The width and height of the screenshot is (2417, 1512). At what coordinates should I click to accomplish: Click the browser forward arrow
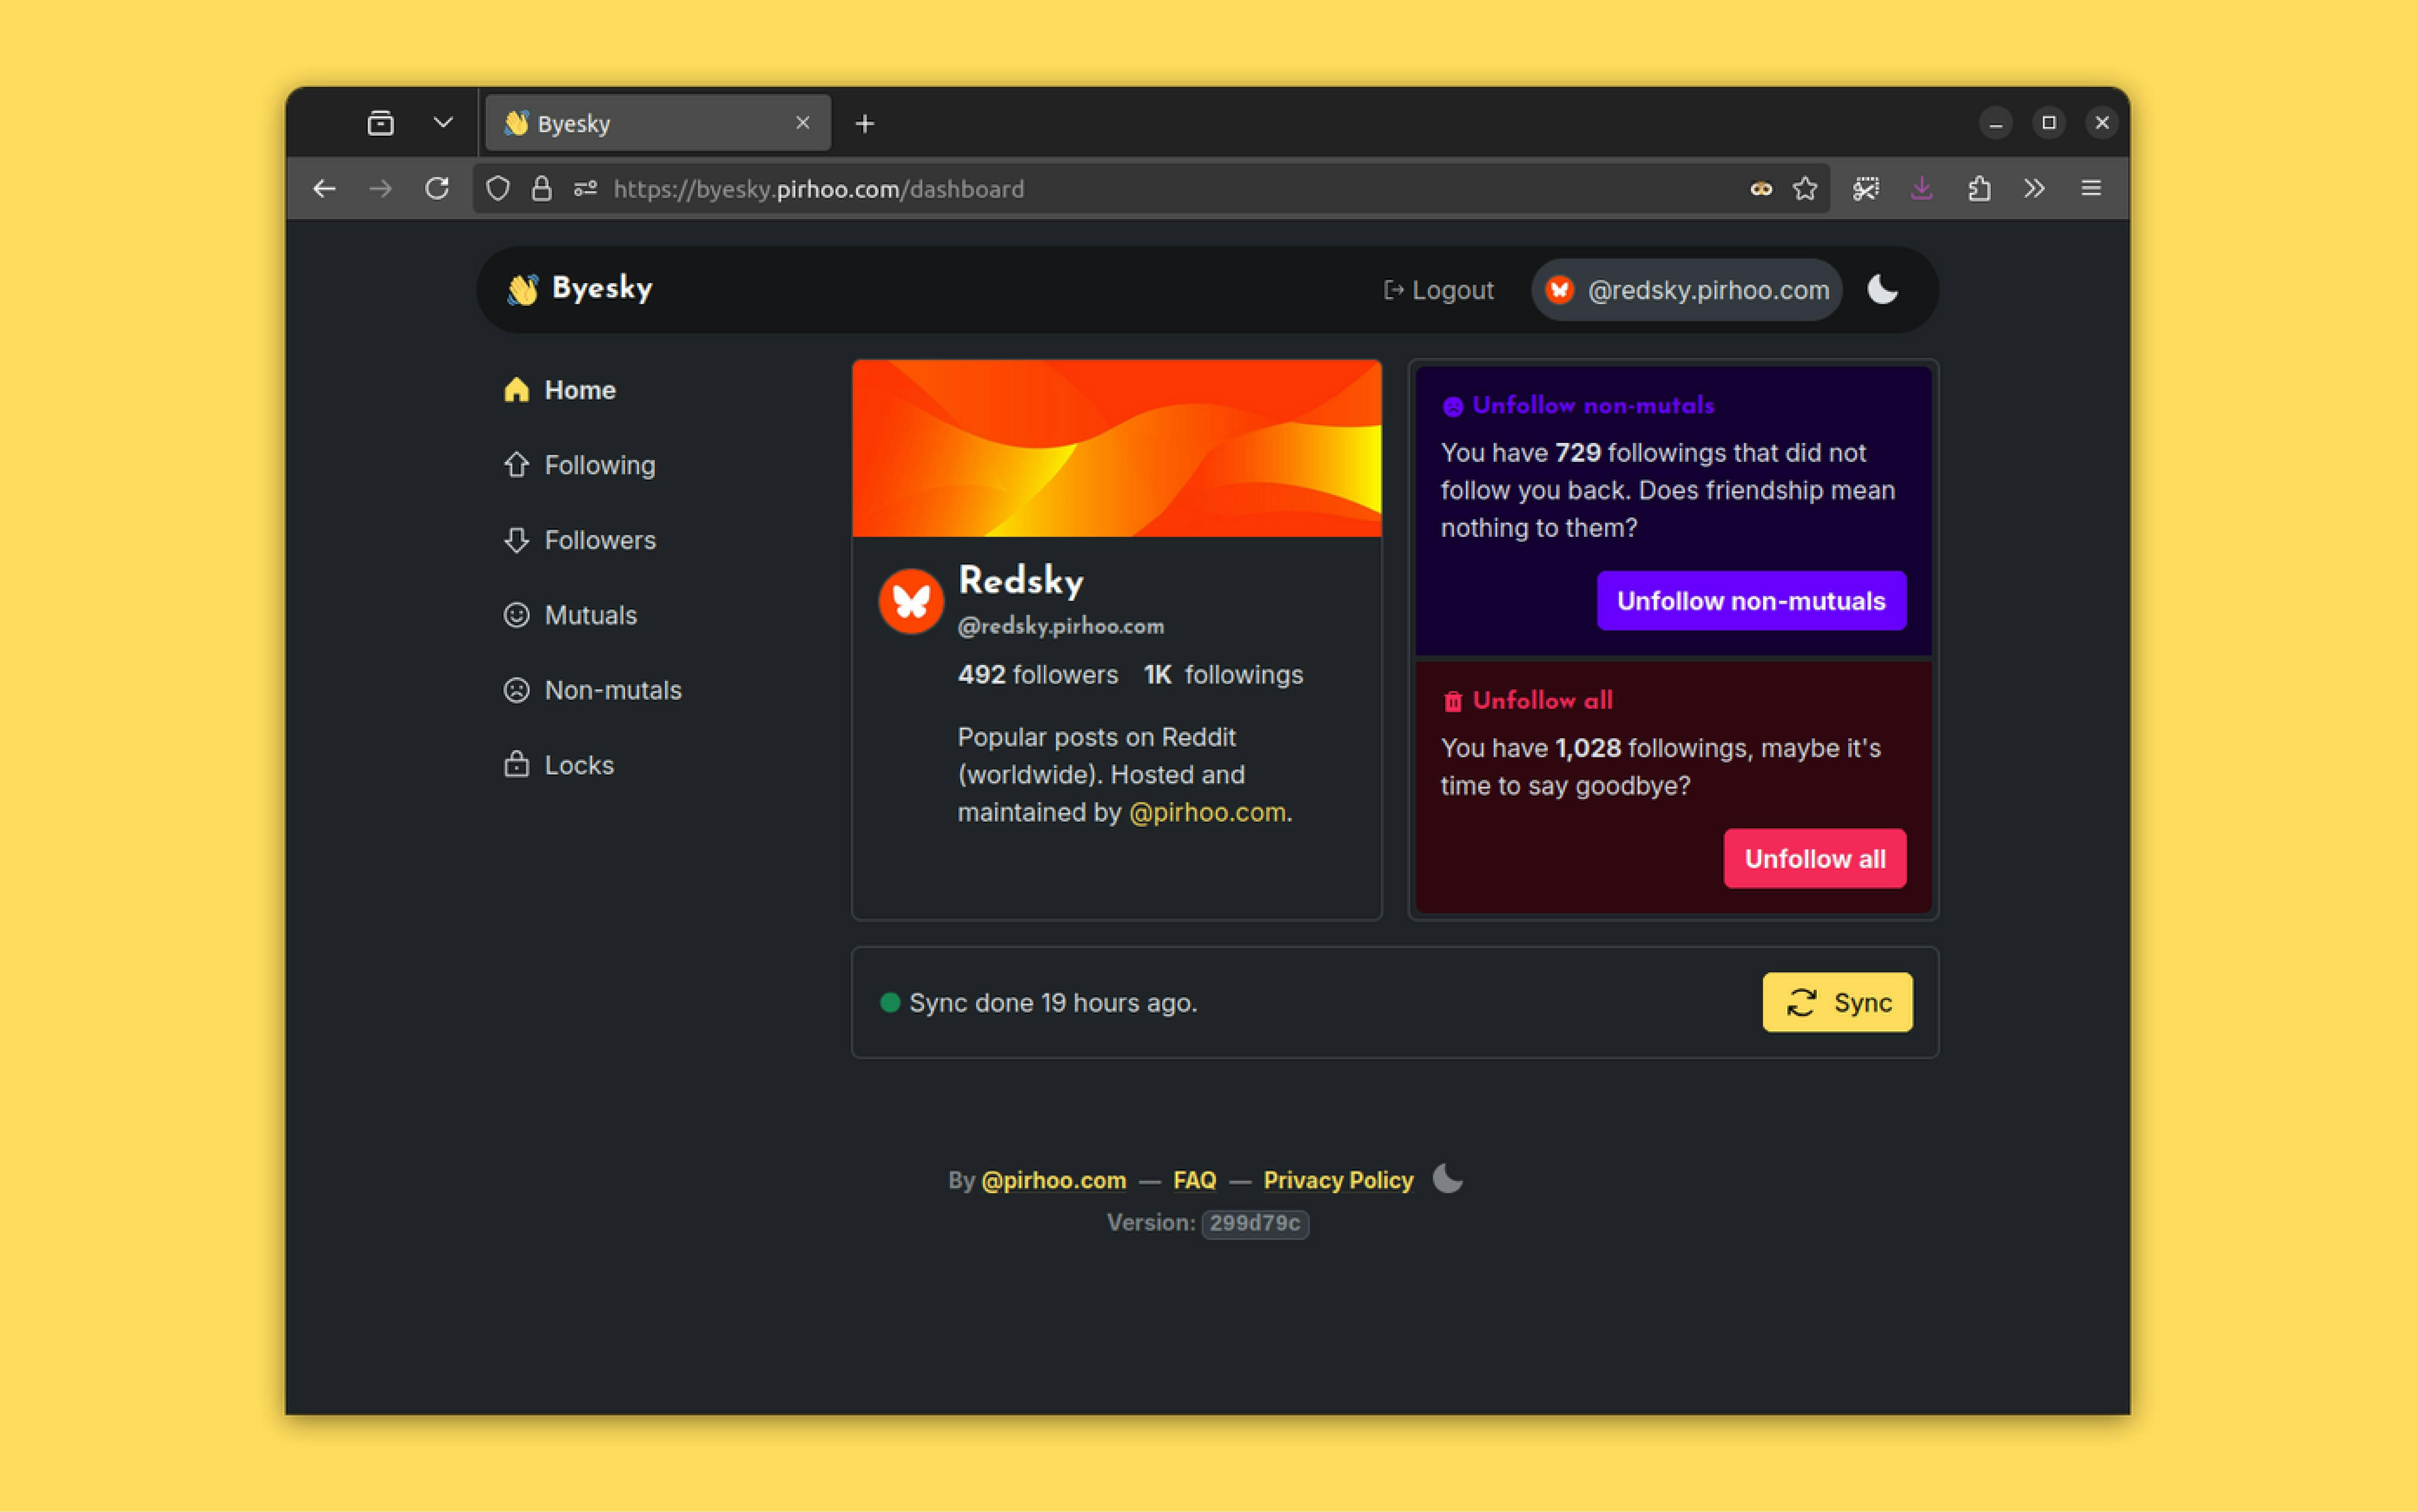click(x=380, y=189)
